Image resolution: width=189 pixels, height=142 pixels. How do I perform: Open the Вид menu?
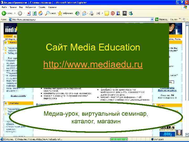[21, 7]
